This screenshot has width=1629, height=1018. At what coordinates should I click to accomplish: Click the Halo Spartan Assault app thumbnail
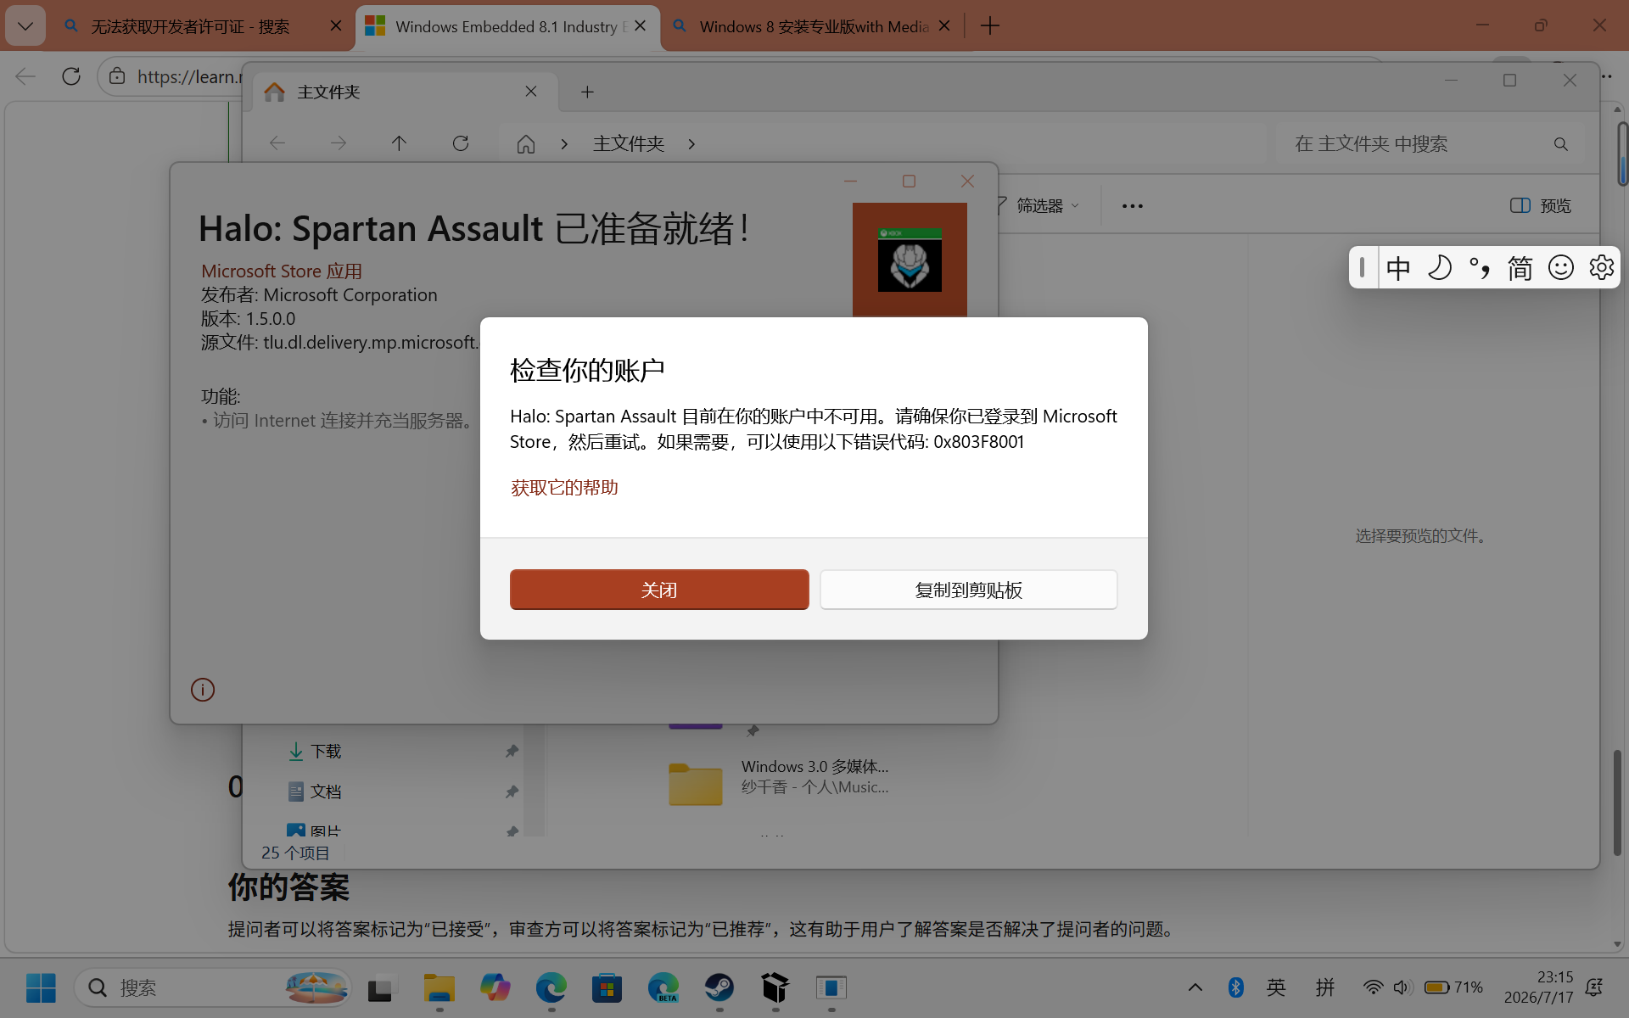[910, 260]
